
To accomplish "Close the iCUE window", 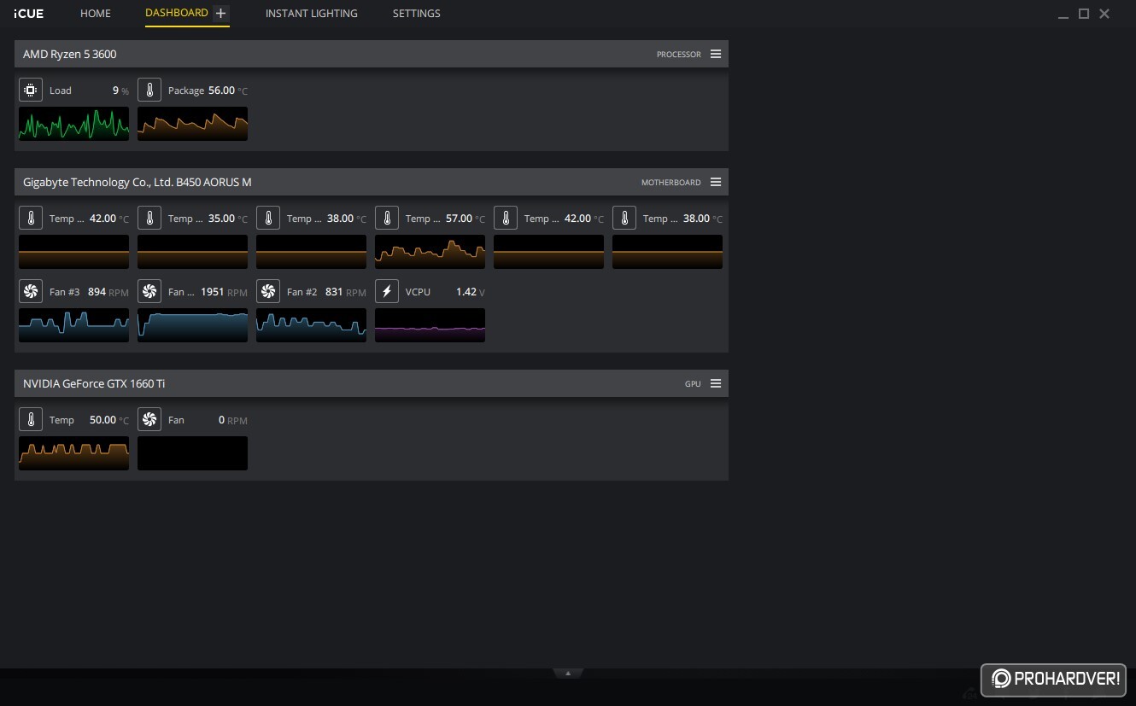I will [x=1104, y=14].
